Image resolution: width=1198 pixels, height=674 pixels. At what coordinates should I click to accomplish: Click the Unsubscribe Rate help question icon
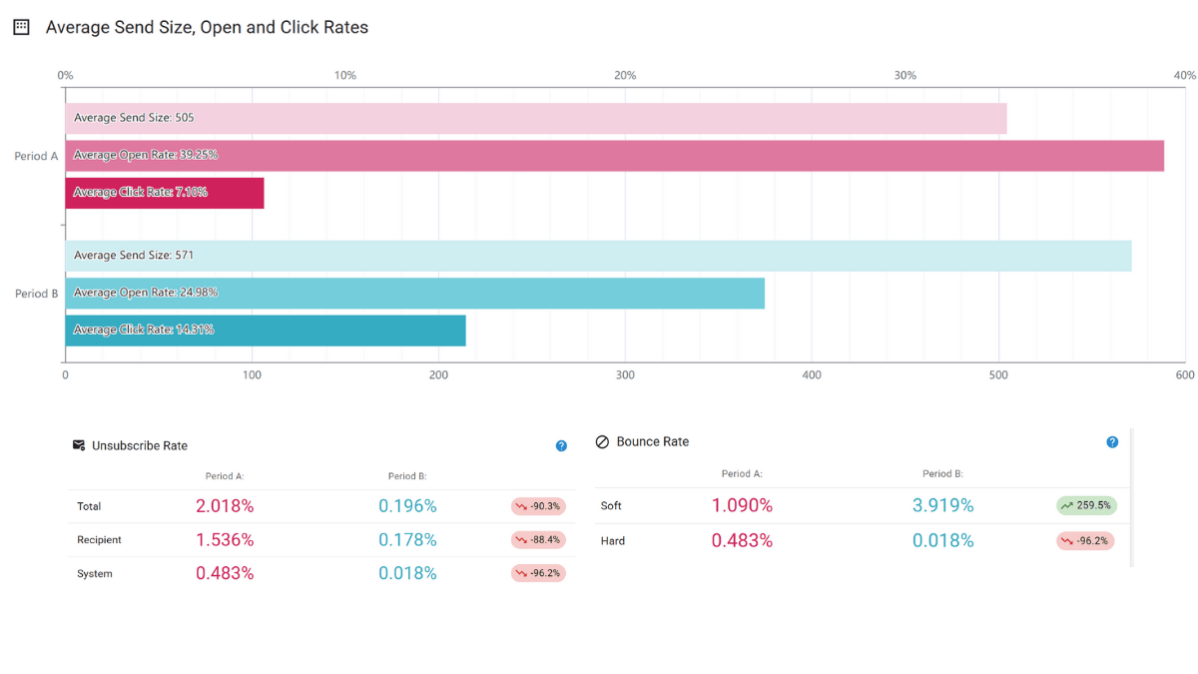click(561, 445)
